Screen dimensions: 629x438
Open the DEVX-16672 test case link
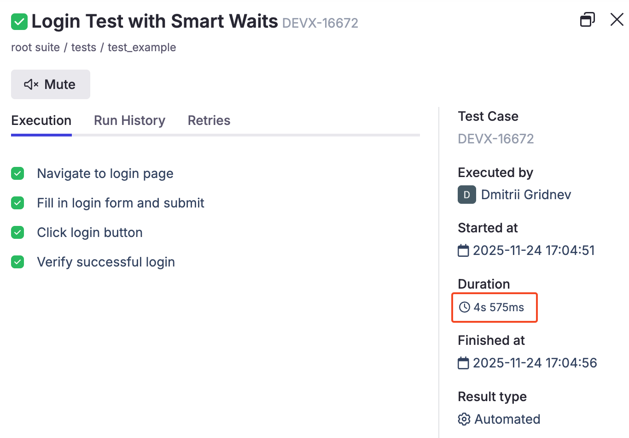point(495,139)
